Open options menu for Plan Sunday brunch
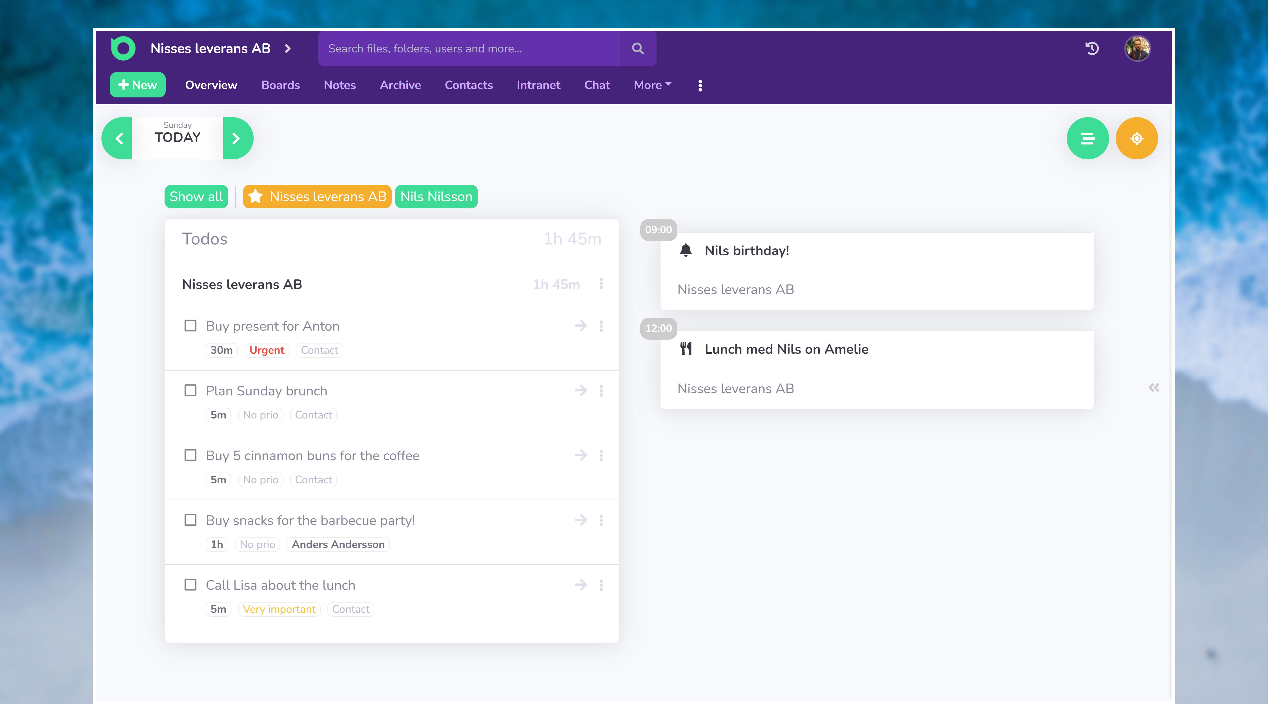This screenshot has width=1268, height=704. tap(601, 391)
